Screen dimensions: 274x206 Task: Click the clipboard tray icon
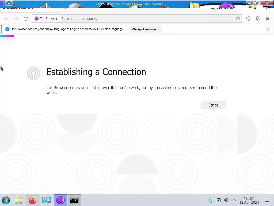(218, 200)
